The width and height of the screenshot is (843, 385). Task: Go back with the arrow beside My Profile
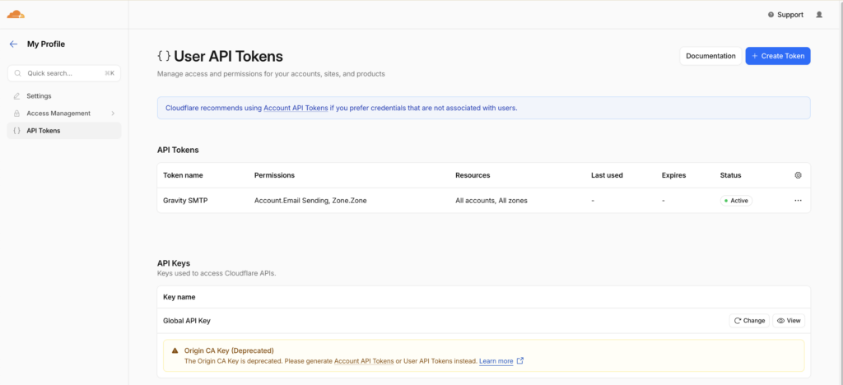point(13,44)
